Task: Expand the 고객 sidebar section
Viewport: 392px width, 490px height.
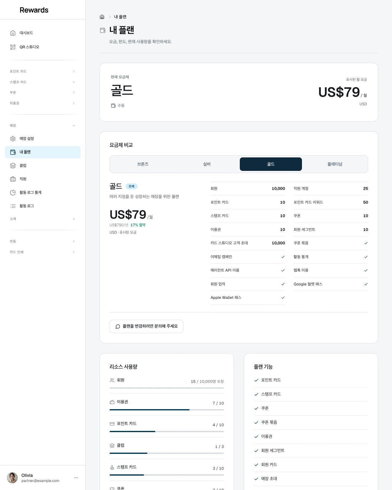Action: pos(43,219)
